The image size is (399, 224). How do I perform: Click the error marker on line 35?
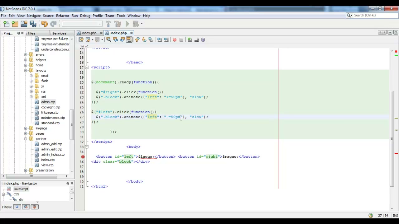coord(83,157)
